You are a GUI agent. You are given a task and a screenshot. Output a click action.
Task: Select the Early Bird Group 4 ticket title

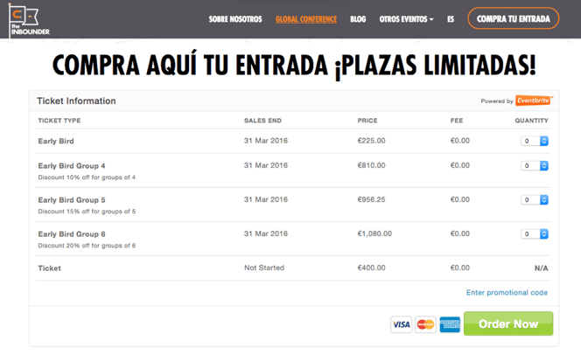pyautogui.click(x=72, y=165)
